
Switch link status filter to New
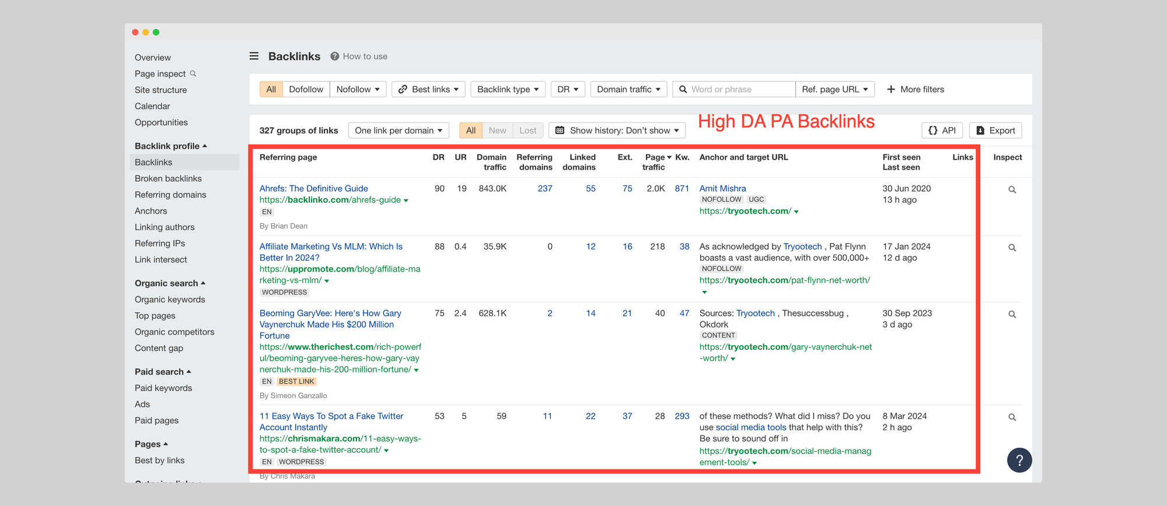point(497,131)
